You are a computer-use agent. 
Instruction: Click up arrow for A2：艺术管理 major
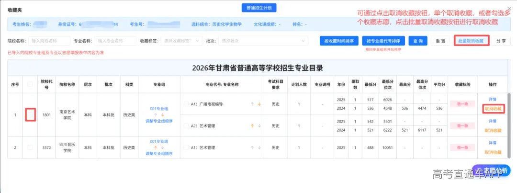252,125
